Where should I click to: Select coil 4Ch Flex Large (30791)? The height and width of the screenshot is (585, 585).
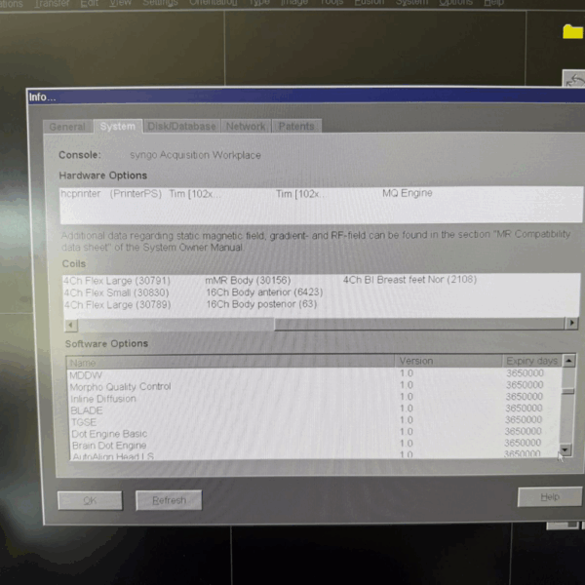tap(117, 281)
